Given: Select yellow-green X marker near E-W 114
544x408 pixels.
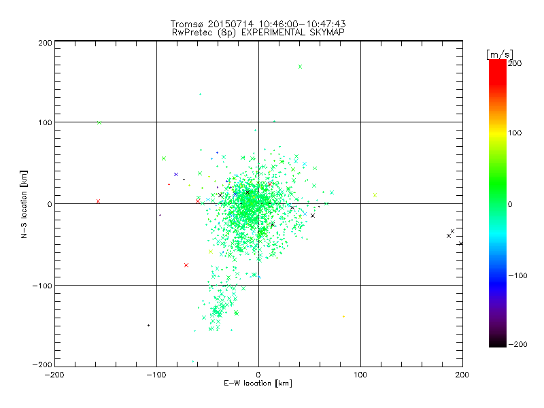Looking at the screenshot, I should click(375, 195).
